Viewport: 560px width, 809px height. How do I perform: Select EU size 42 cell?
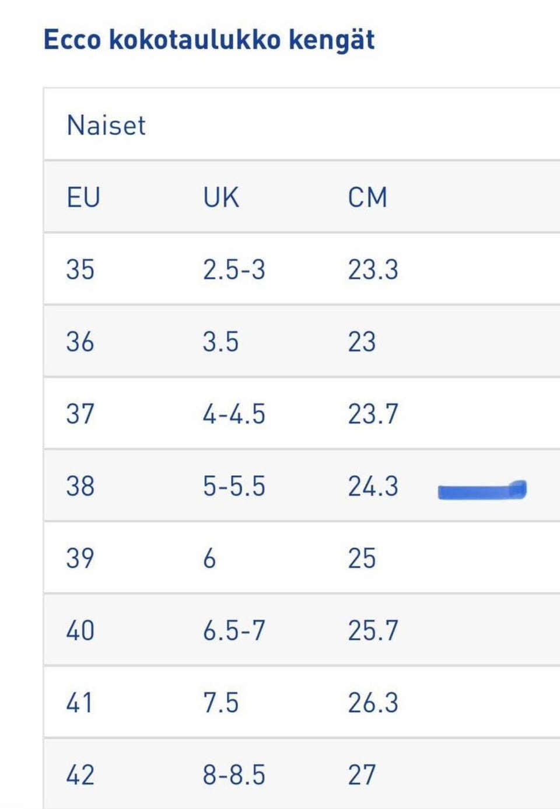[x=80, y=775]
